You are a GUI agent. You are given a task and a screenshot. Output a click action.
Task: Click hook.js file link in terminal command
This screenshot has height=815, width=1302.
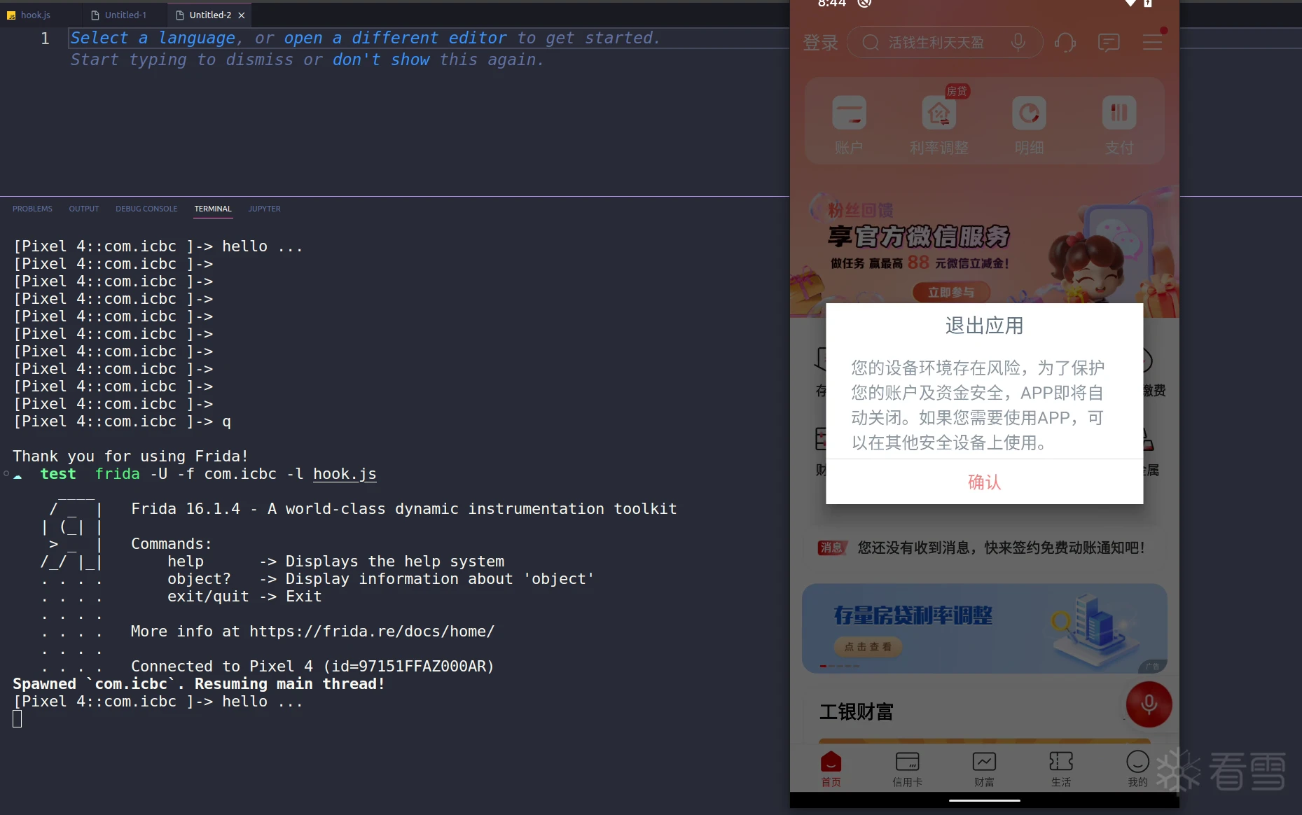345,474
